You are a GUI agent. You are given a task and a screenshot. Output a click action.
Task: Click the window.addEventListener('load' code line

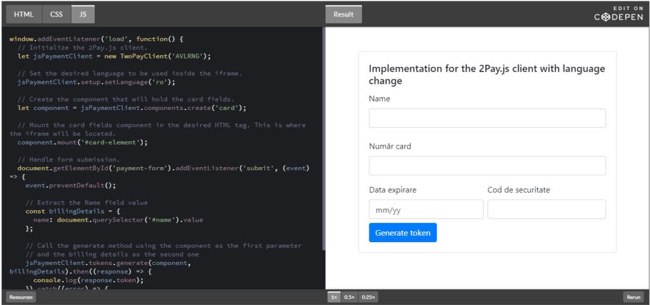tap(96, 39)
